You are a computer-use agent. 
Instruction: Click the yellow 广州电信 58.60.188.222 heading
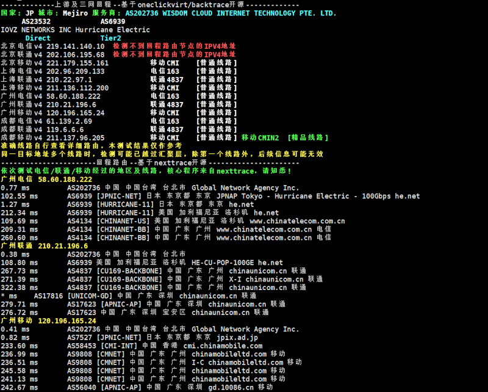46,180
